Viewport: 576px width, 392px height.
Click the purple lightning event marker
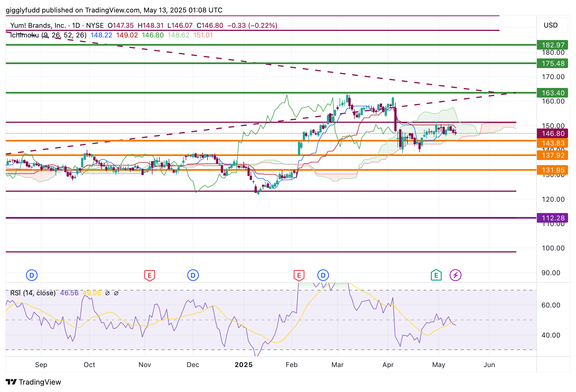point(456,275)
